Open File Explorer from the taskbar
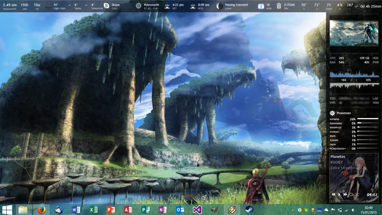382x215 pixels. click(x=23, y=210)
